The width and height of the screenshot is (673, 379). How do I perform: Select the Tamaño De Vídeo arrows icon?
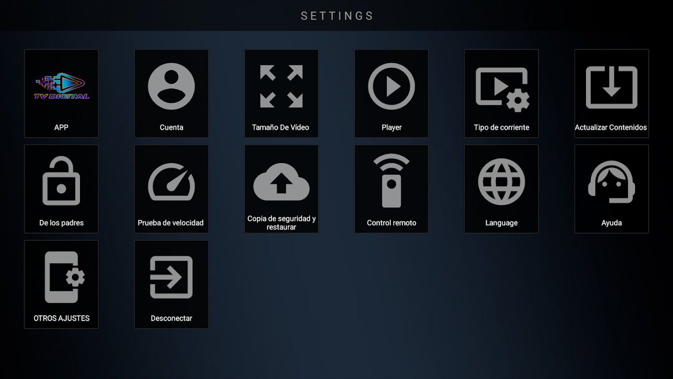pos(282,86)
